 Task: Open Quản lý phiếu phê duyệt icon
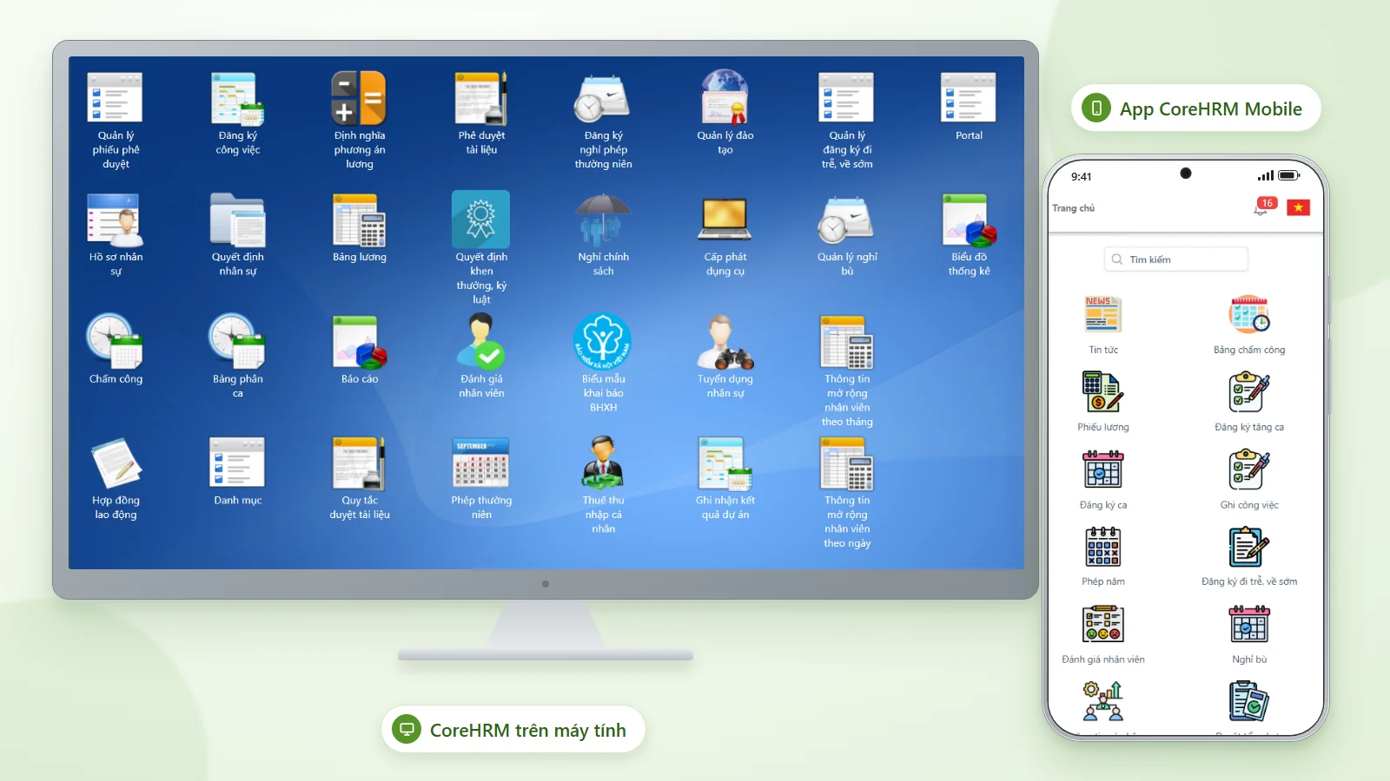click(x=116, y=97)
